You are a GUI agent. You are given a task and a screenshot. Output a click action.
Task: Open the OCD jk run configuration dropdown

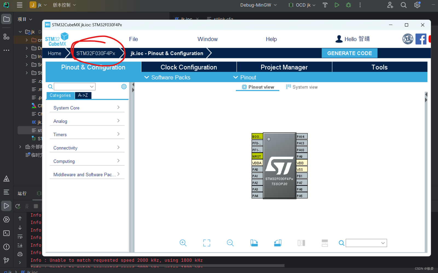pos(302,5)
